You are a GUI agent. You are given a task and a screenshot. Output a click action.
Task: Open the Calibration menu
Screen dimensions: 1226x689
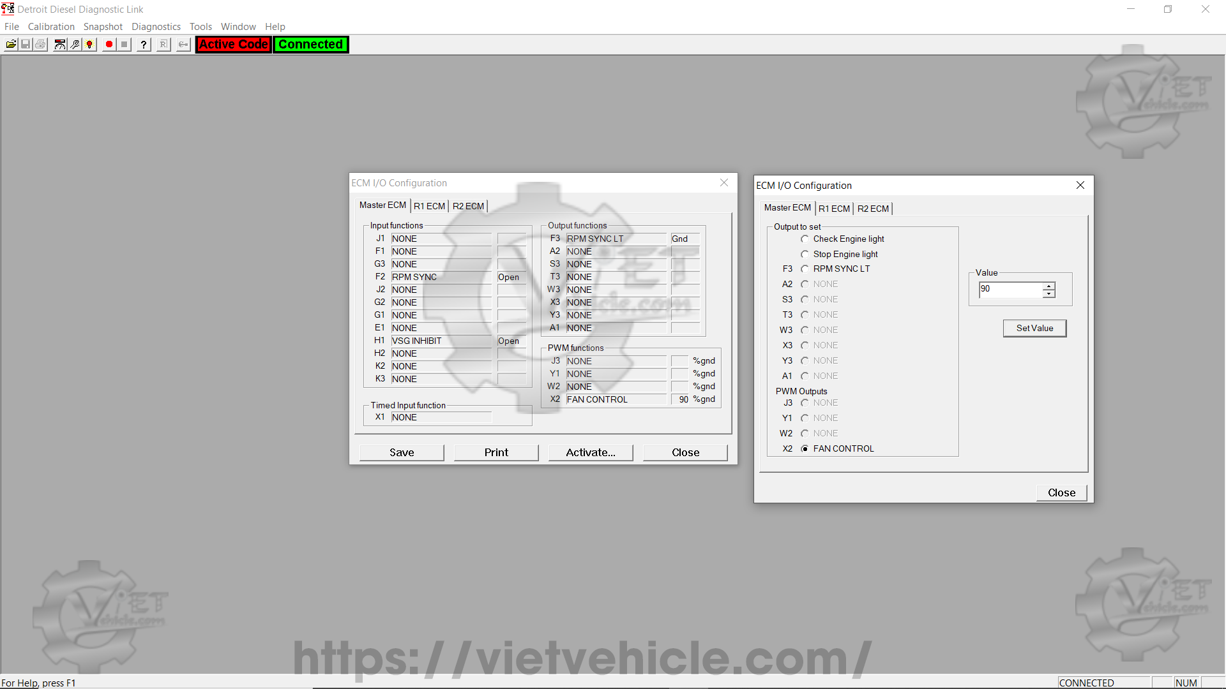click(51, 26)
